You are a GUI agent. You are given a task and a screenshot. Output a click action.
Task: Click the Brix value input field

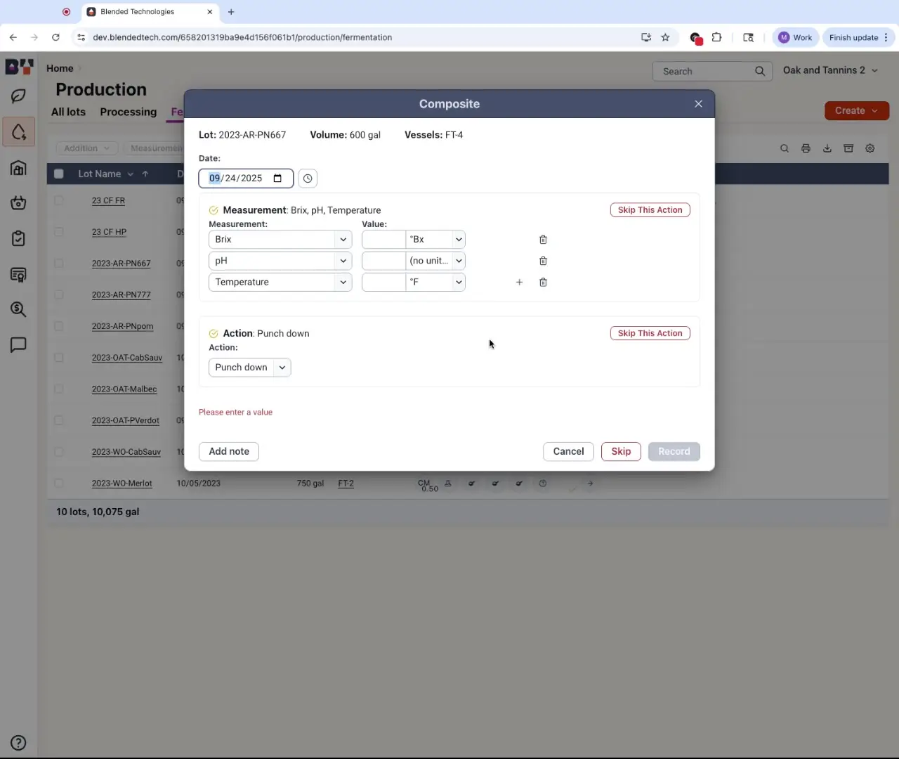click(x=383, y=240)
